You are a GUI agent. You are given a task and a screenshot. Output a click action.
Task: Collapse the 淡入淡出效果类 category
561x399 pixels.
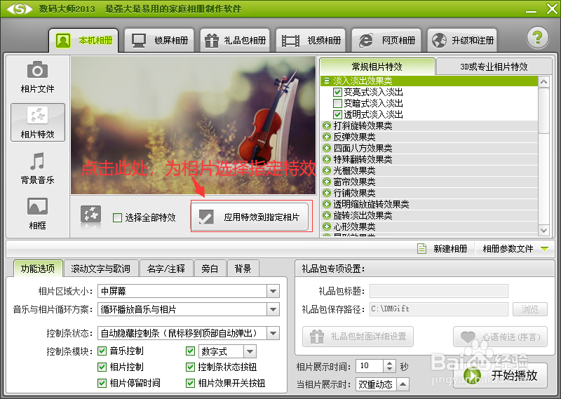click(x=326, y=81)
